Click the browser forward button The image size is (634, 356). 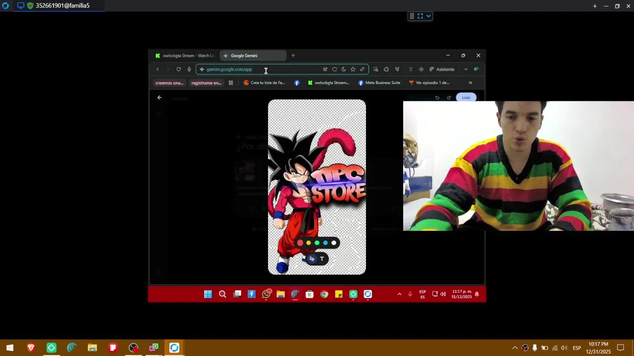click(167, 69)
